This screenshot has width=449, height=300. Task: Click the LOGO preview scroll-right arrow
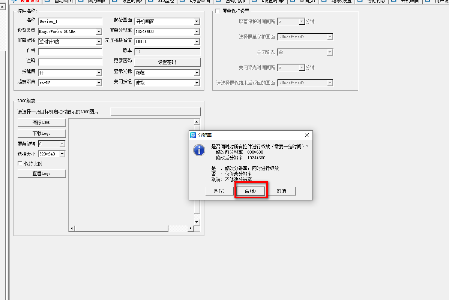pos(191,228)
